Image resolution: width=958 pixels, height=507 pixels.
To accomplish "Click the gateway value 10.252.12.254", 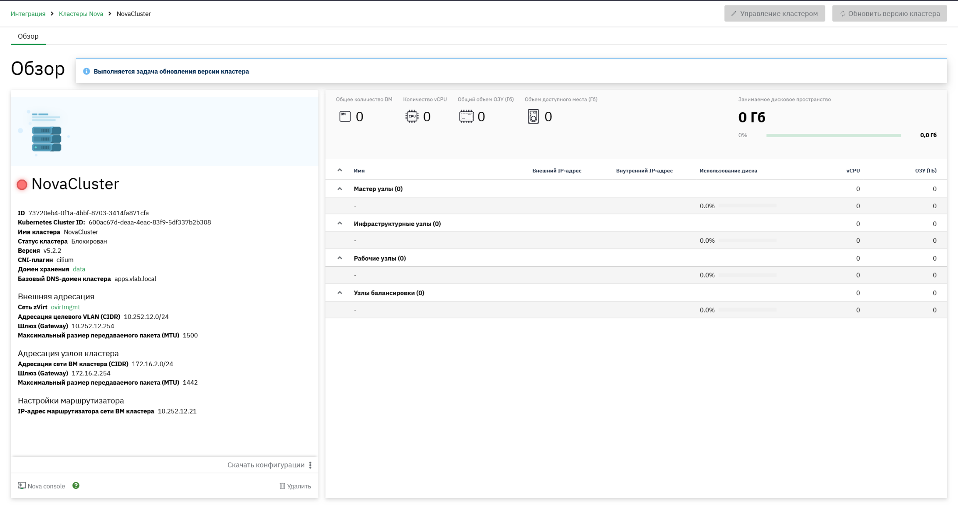I will click(x=93, y=326).
